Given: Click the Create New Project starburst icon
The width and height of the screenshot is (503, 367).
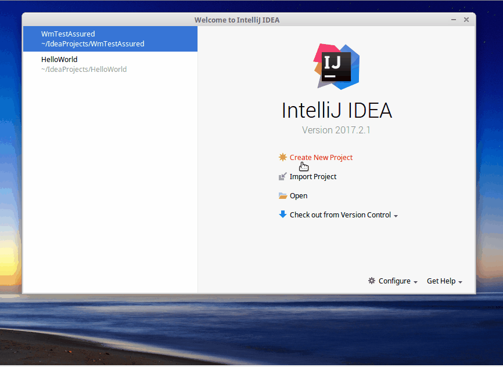Looking at the screenshot, I should tap(283, 157).
